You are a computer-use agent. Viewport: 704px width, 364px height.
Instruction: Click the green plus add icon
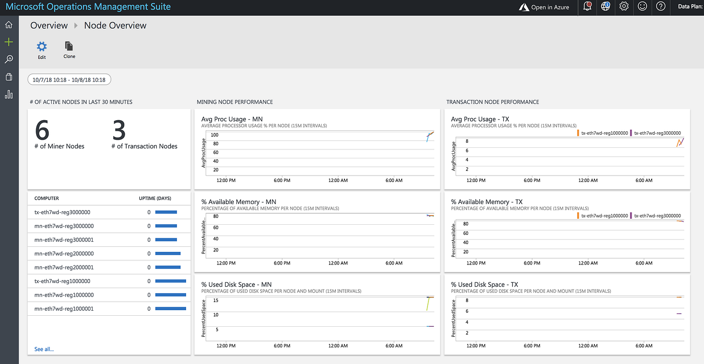[9, 42]
